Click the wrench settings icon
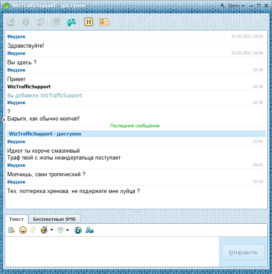 [222, 6]
